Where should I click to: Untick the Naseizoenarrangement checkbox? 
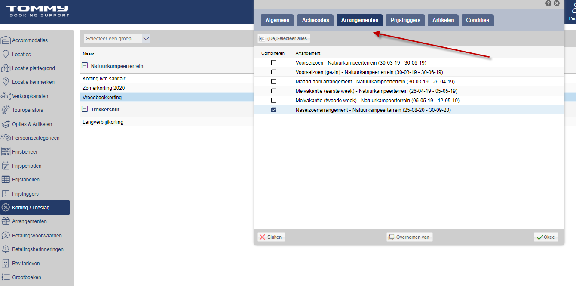click(274, 110)
